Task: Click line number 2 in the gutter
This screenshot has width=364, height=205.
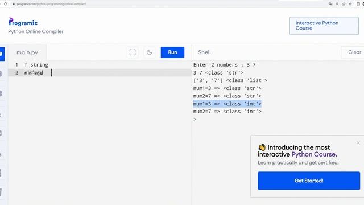Action: [x=16, y=73]
